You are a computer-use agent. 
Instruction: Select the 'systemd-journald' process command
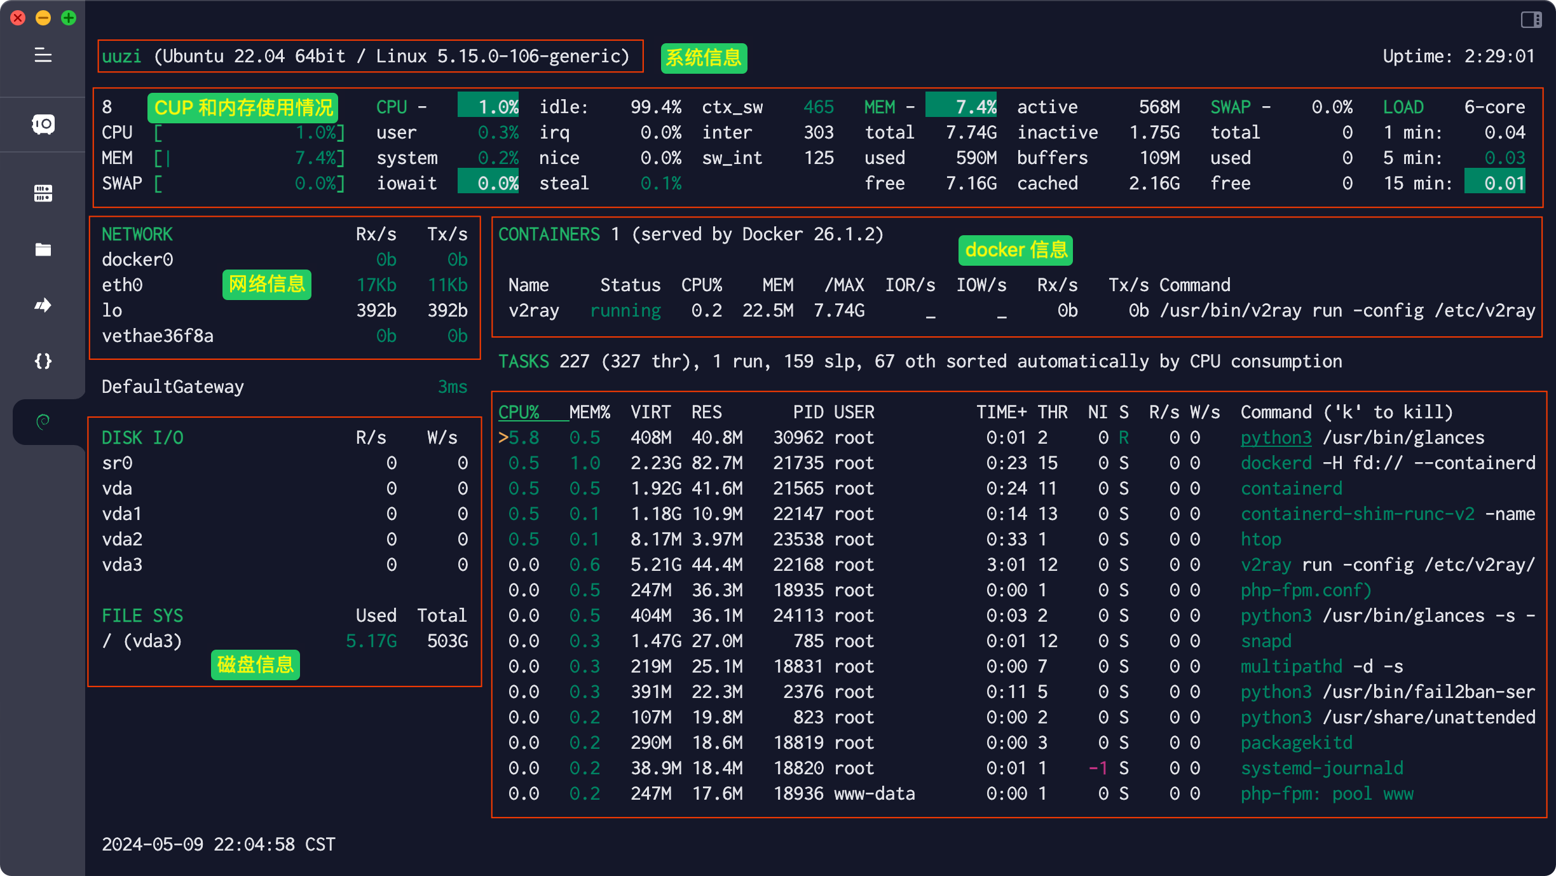point(1322,768)
